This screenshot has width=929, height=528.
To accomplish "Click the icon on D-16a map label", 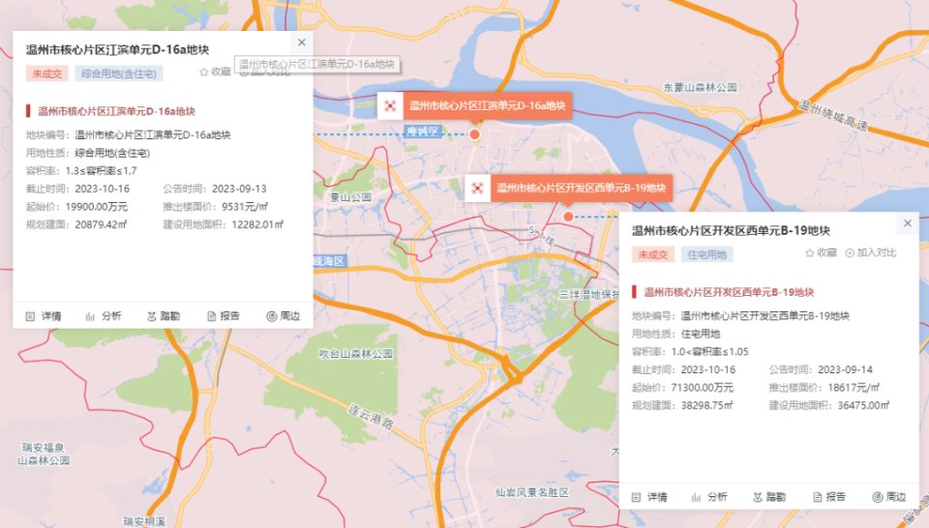I will (390, 106).
